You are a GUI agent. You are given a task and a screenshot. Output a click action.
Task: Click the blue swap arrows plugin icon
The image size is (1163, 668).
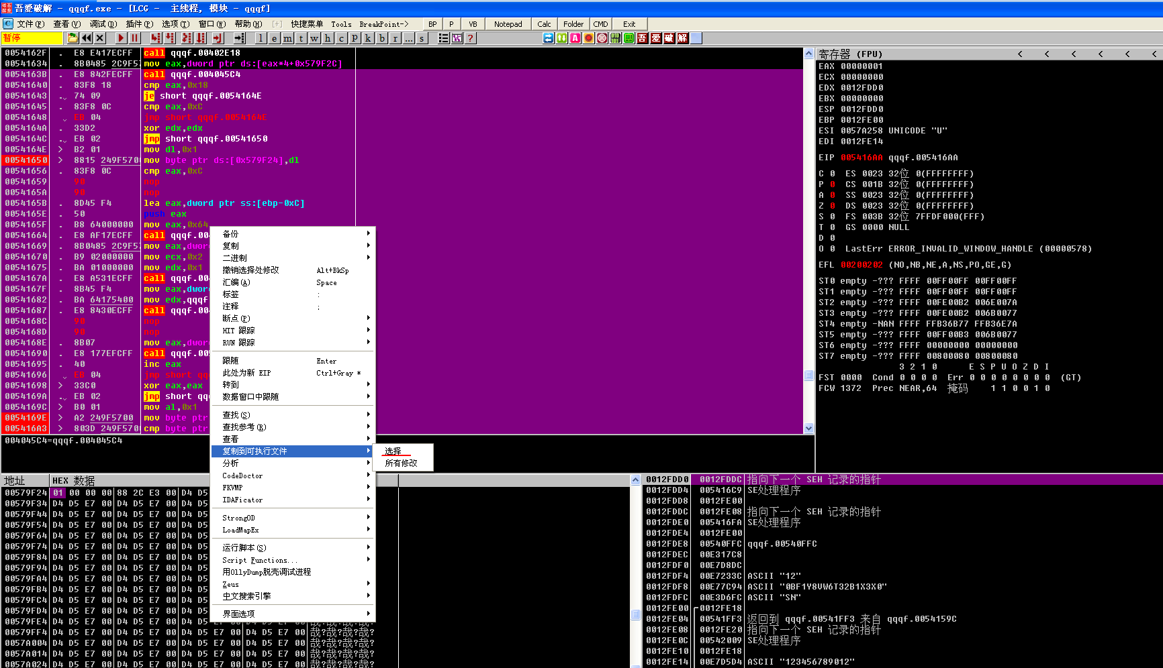click(548, 38)
